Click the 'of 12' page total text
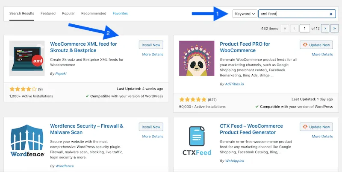This screenshot has width=342, height=172. [315, 29]
